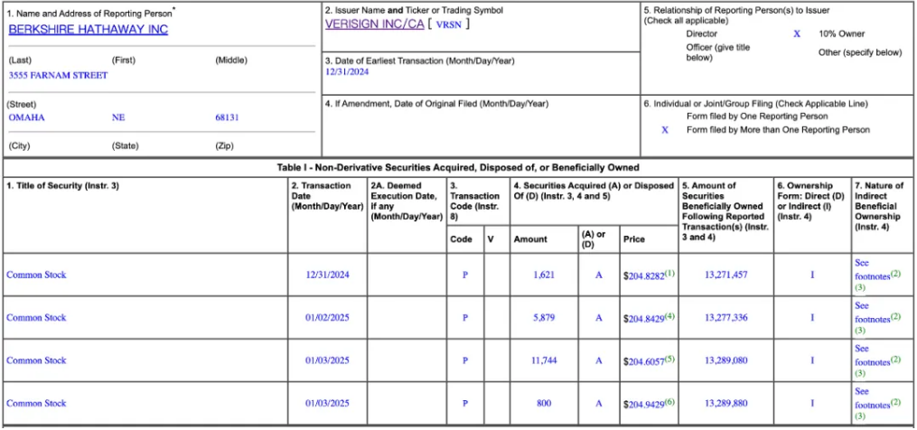Select the 'Officer (give title below)' label
Image resolution: width=917 pixels, height=430 pixels.
pyautogui.click(x=718, y=52)
